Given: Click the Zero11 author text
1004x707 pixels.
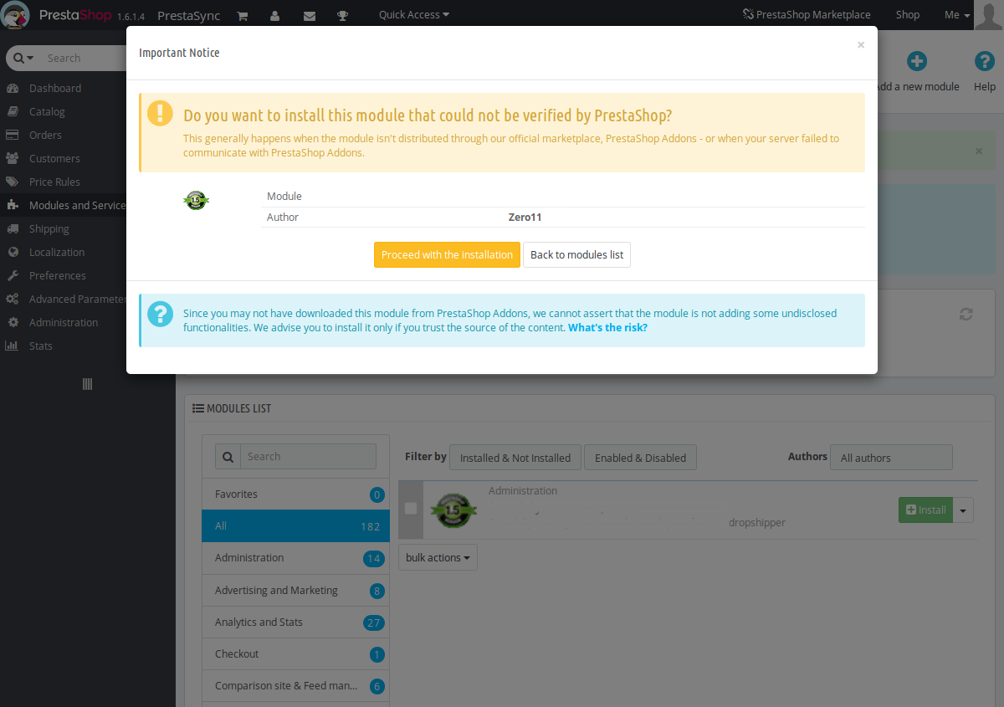Looking at the screenshot, I should [525, 217].
